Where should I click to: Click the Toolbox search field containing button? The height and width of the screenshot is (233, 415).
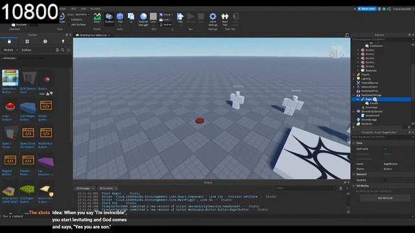[37, 50]
